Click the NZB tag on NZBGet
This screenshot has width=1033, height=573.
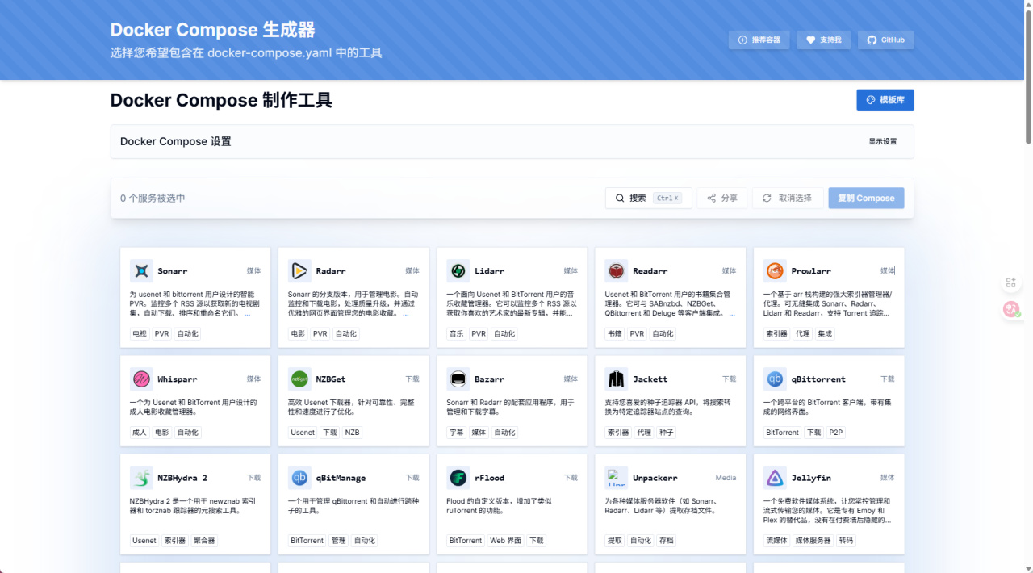353,433
